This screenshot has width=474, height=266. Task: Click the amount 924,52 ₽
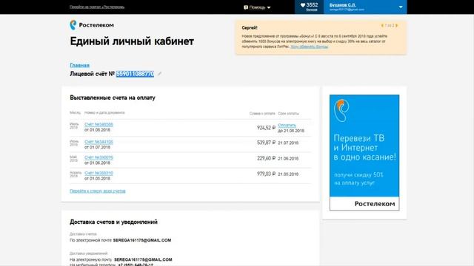point(266,128)
